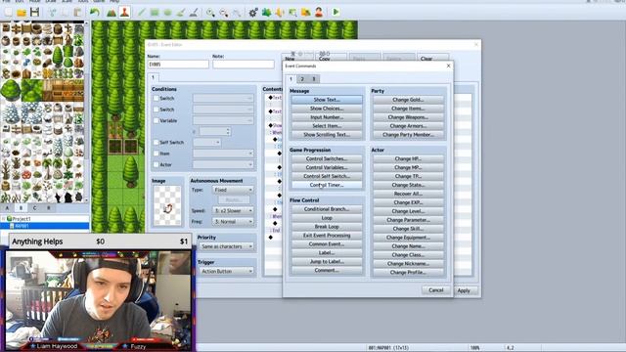
Task: Zoom in on the map
Action: click(210, 13)
